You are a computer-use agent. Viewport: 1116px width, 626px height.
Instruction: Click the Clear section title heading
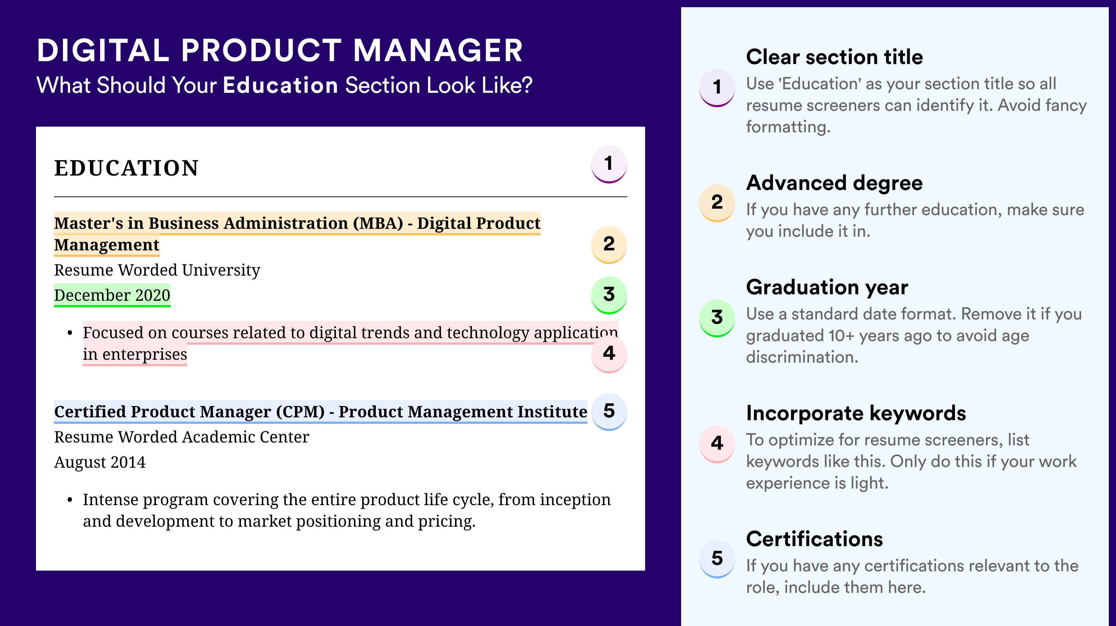(x=834, y=57)
